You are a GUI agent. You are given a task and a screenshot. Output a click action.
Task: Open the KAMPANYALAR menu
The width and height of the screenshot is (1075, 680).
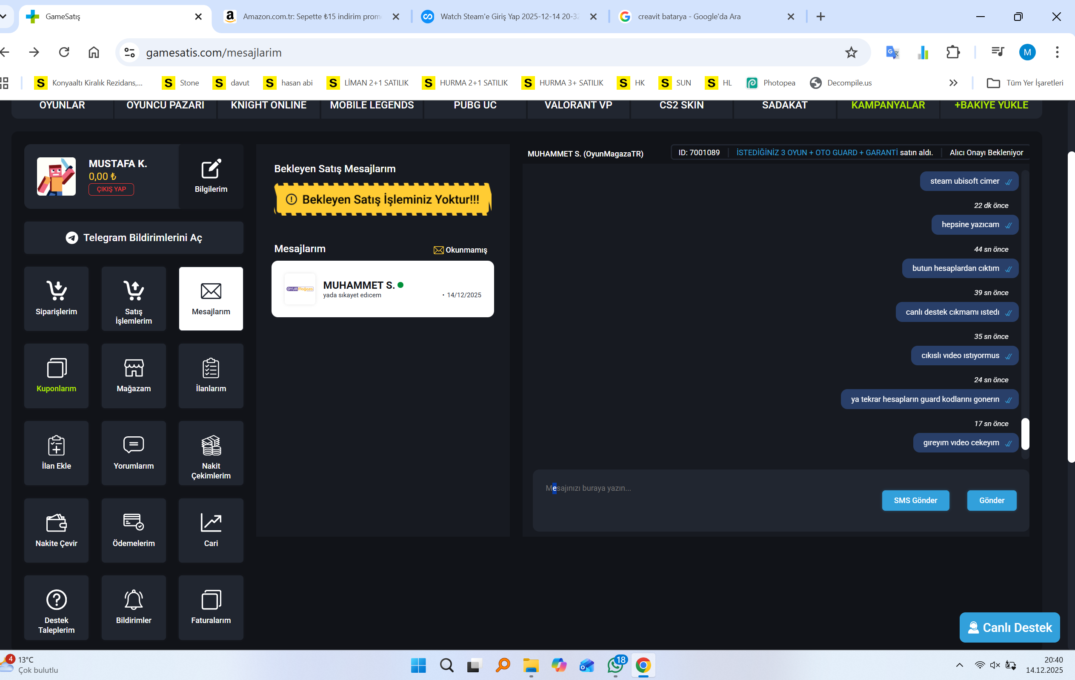pyautogui.click(x=887, y=105)
